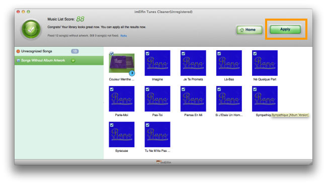
Task: Click the green check status icon in sidebar
Action: coord(73,61)
